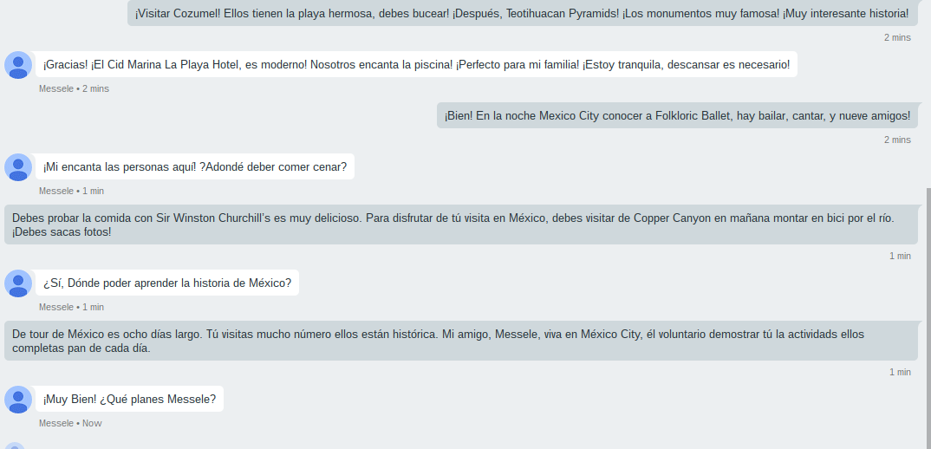Select the Folkloric Ballet message bubble
This screenshot has height=449, width=931.
point(677,115)
